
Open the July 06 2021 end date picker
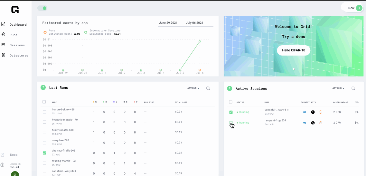tap(194, 23)
